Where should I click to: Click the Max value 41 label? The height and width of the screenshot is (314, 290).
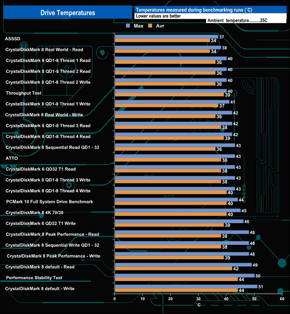click(232, 102)
